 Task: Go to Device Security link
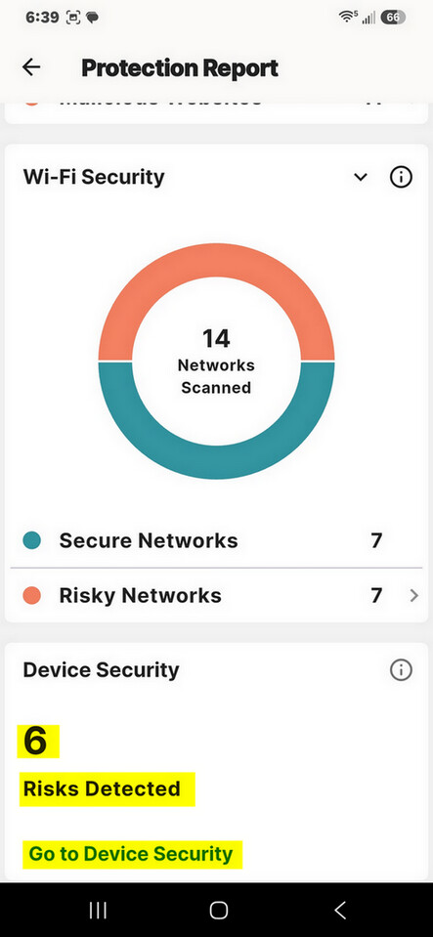[131, 854]
